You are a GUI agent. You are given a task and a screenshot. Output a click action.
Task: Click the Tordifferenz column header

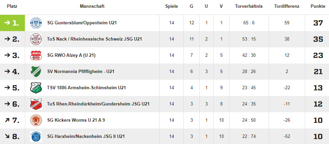click(x=287, y=6)
